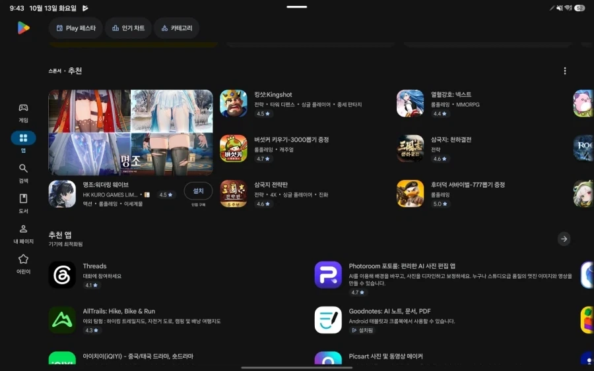Open the Play 페스타 chip
The image size is (594, 371).
pos(76,28)
